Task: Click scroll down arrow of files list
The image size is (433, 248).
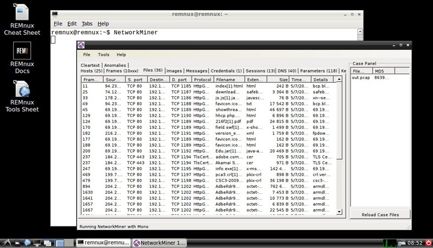Action: 339,212
